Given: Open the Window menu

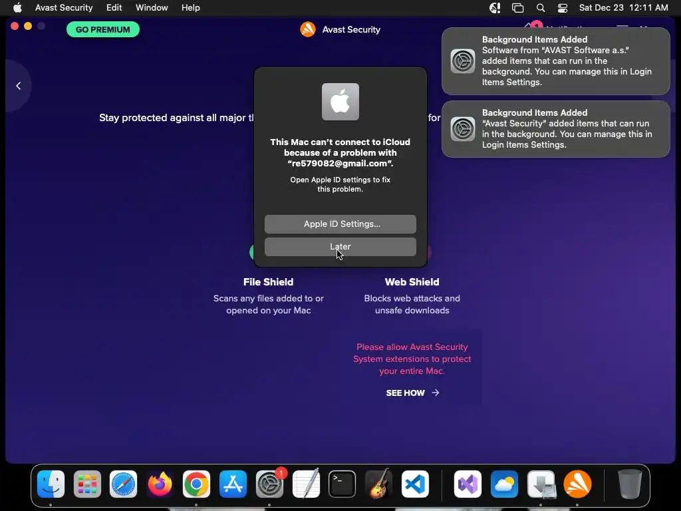Looking at the screenshot, I should click(152, 7).
